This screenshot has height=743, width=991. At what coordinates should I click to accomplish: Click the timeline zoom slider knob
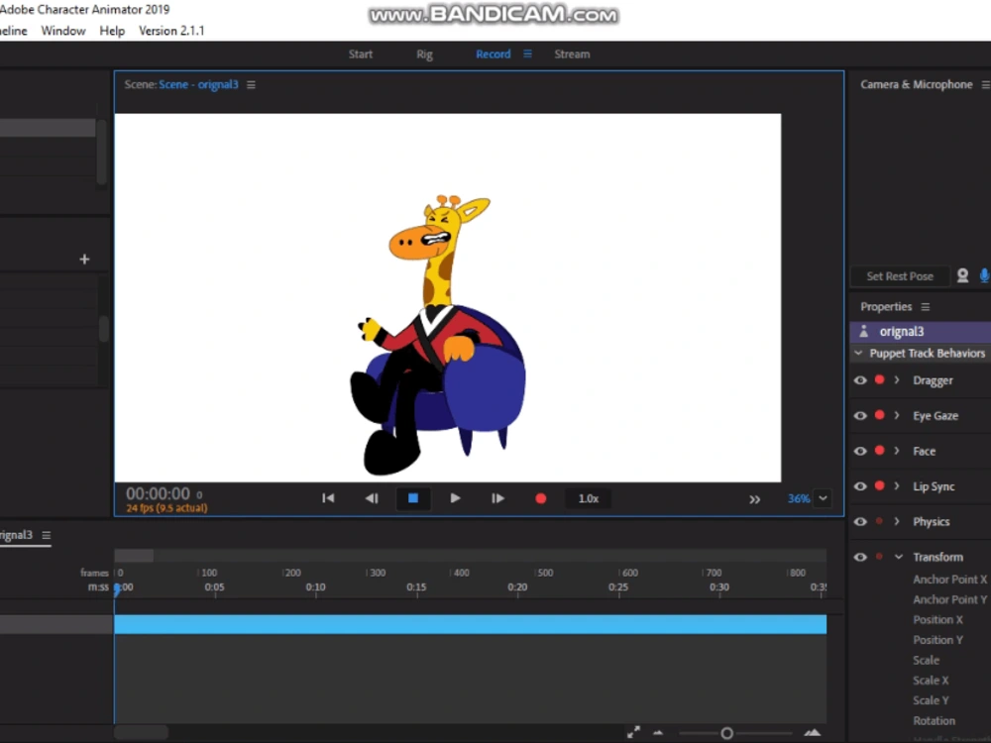726,733
